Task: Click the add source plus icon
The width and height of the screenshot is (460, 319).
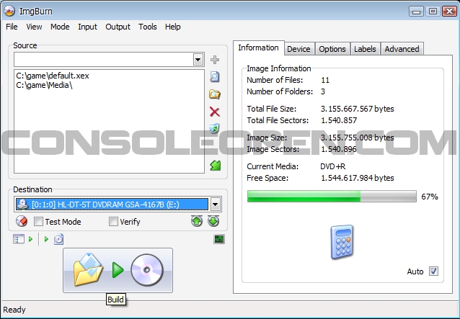Action: click(215, 60)
